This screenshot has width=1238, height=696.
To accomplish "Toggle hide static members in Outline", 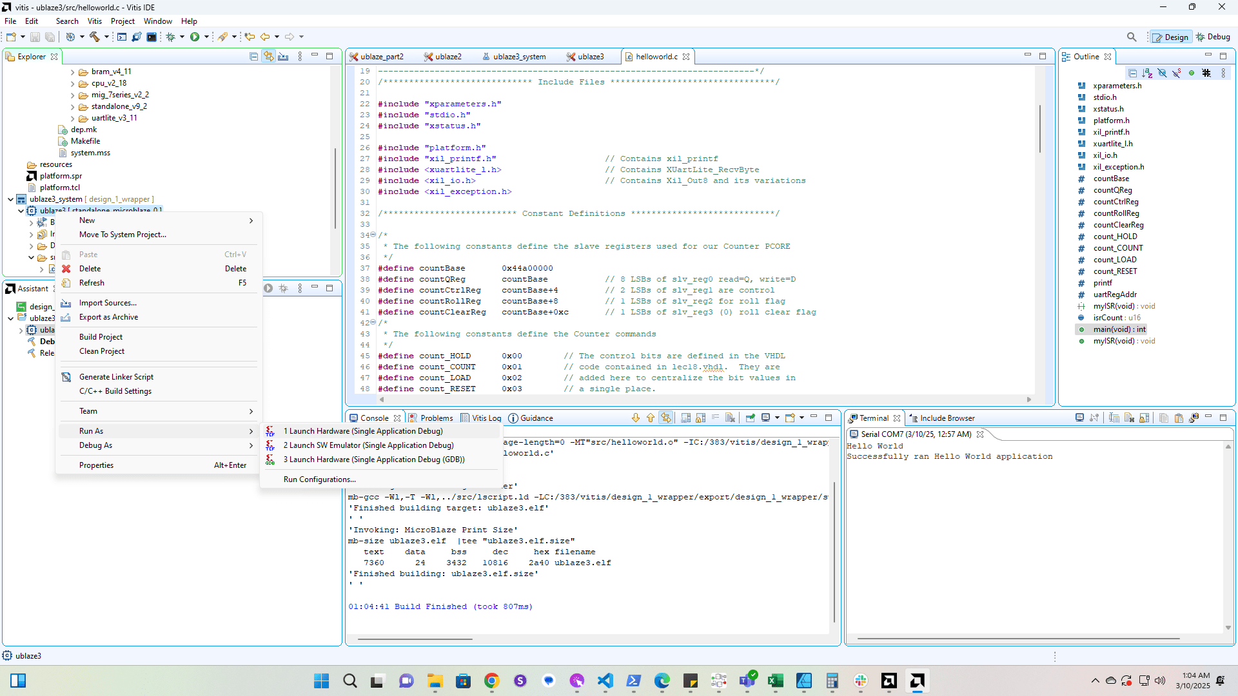I will coord(1177,73).
